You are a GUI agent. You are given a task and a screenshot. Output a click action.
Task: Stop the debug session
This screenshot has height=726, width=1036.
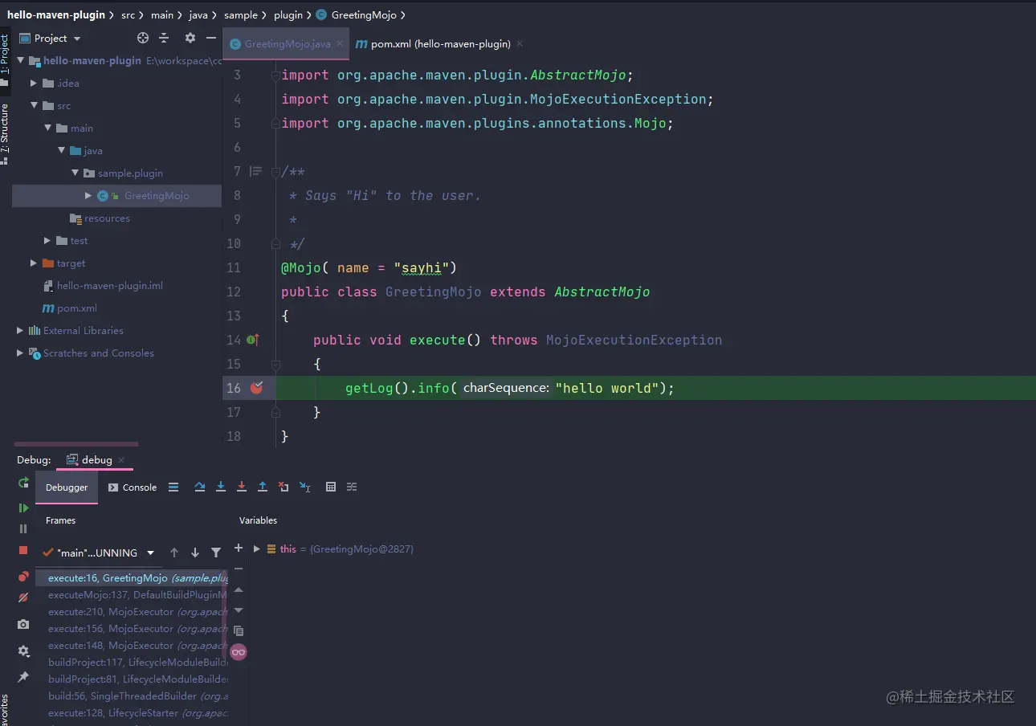(x=23, y=550)
